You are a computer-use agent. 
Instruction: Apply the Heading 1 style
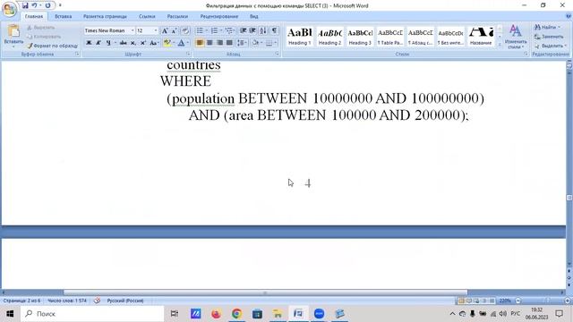[x=300, y=37]
